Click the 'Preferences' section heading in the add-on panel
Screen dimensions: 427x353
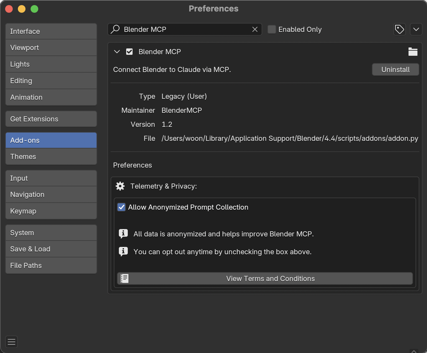[133, 165]
